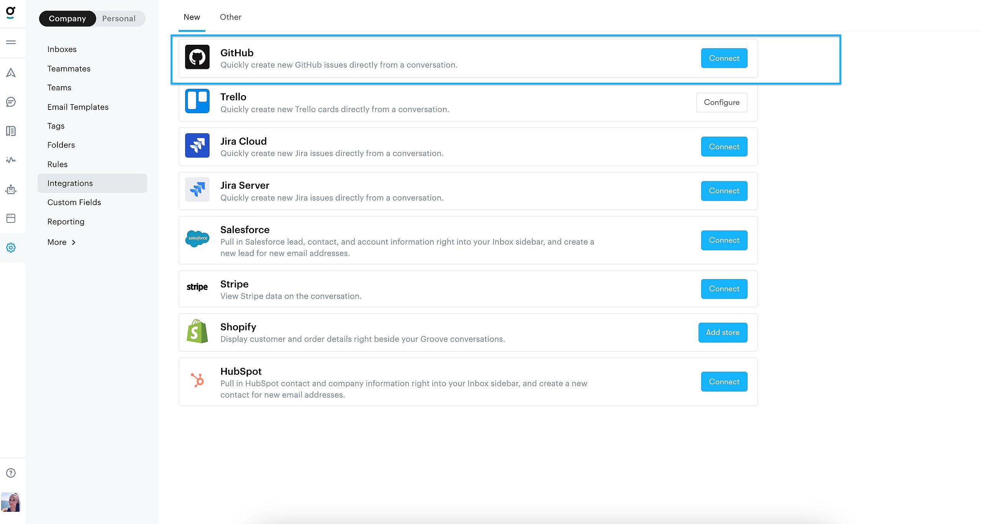The image size is (981, 524).
Task: Click the Shopify integration title
Action: [238, 327]
